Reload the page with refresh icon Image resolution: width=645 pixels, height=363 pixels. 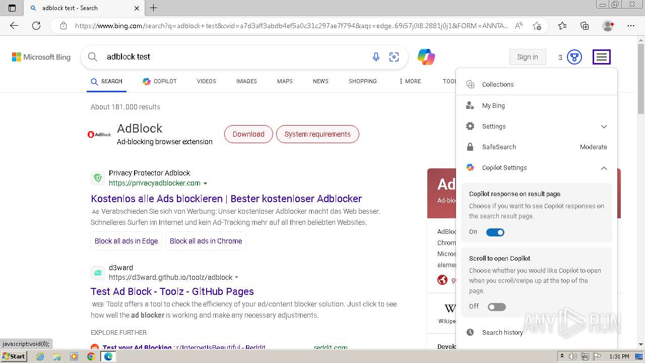36,26
